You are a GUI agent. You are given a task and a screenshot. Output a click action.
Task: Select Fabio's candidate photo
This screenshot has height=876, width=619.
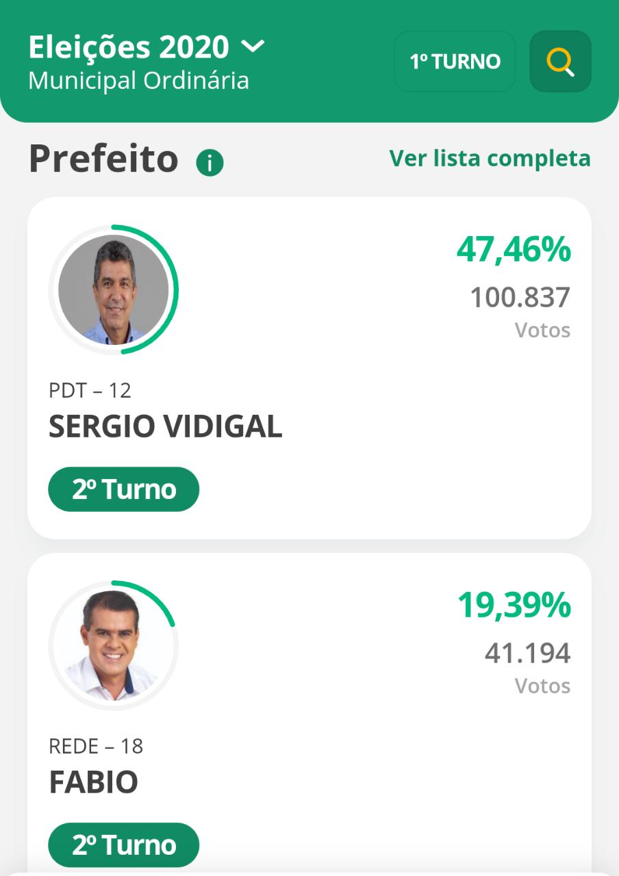[x=114, y=645]
